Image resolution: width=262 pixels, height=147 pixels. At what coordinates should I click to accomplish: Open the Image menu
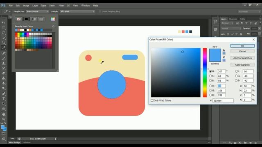tap(26, 5)
